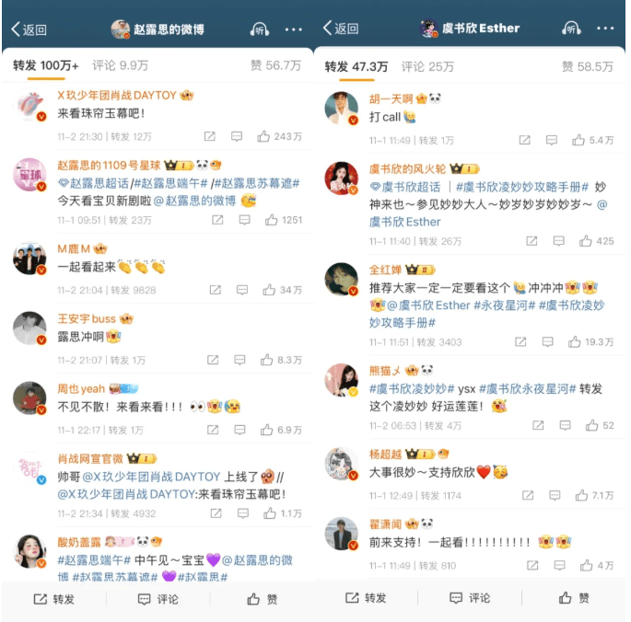Select the 赞 58.5万 tab
This screenshot has height=622, width=631.
pyautogui.click(x=587, y=67)
